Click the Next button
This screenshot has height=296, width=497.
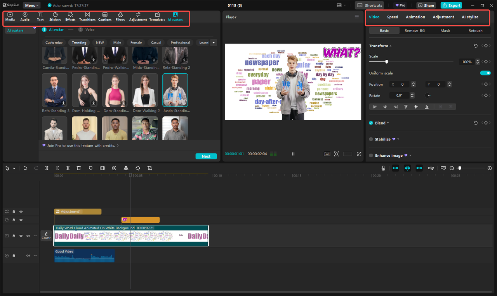(206, 156)
